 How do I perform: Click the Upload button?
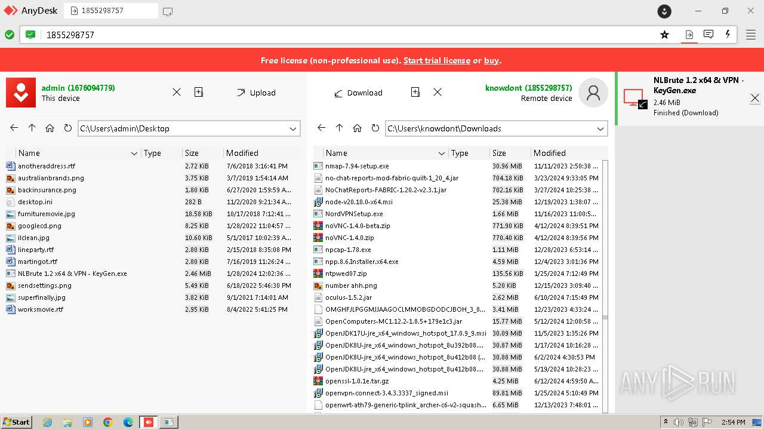(256, 93)
